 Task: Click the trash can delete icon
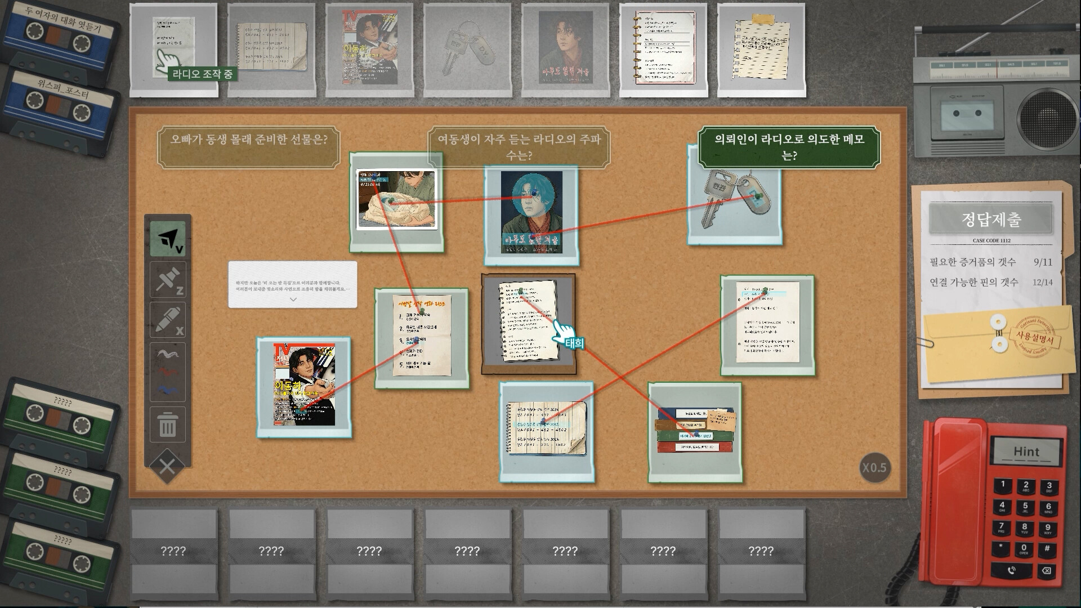(168, 425)
